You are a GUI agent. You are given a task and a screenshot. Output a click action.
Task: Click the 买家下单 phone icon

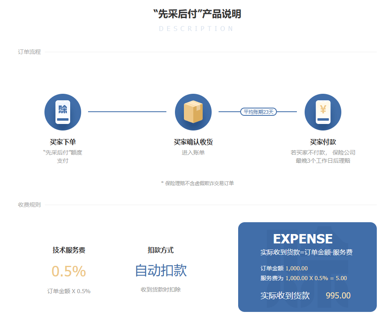coord(62,112)
